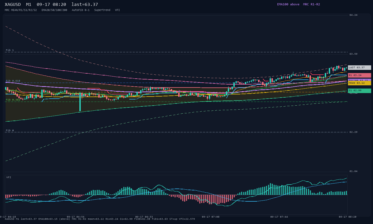
Task: Click the AutoFib 0-1 legend entry
Action: pos(81,10)
